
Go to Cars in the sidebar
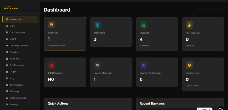[20, 26]
